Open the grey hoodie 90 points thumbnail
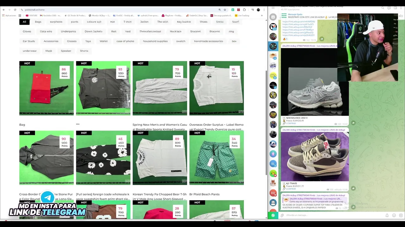 point(47,158)
